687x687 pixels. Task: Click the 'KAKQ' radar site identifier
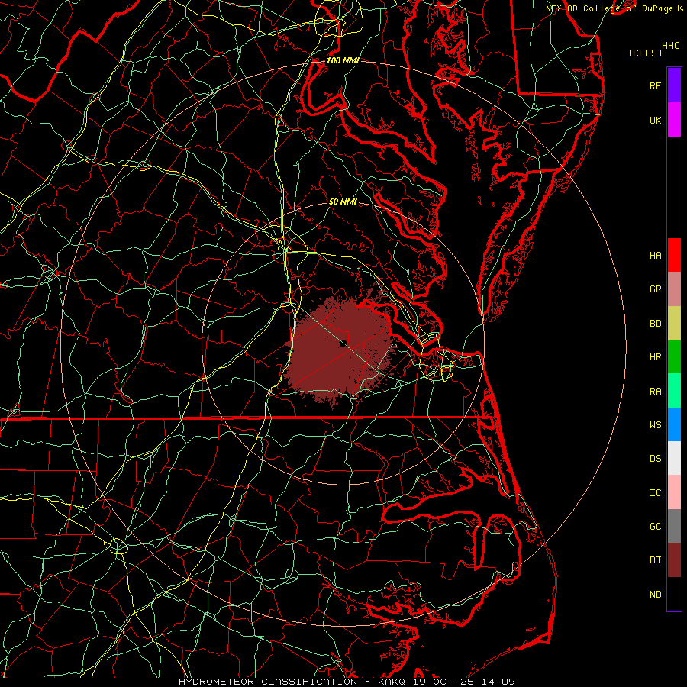tap(392, 682)
